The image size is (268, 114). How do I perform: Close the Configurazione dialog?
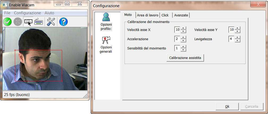pos(258,4)
